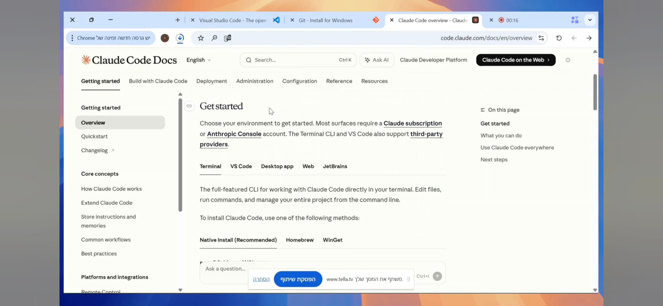Open Best practices sidebar item
The image size is (663, 306).
click(x=99, y=254)
